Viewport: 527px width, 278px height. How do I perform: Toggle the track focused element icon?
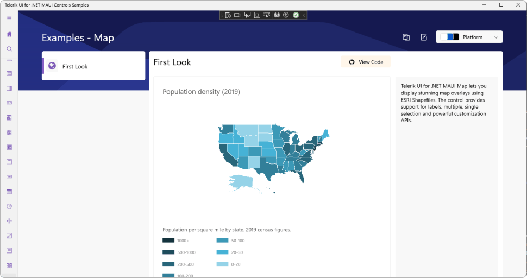coord(267,15)
